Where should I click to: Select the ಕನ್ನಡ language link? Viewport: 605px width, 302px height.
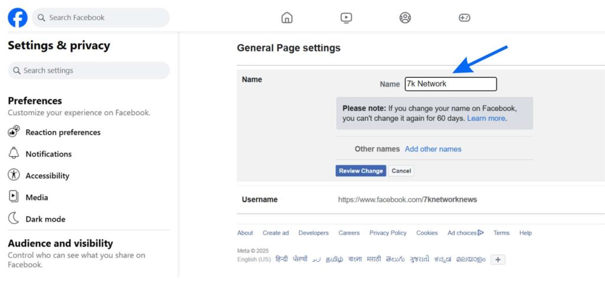[443, 260]
